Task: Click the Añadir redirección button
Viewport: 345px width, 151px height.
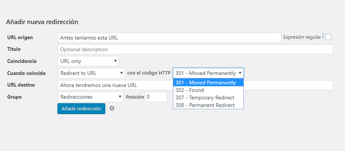Action: [81, 109]
